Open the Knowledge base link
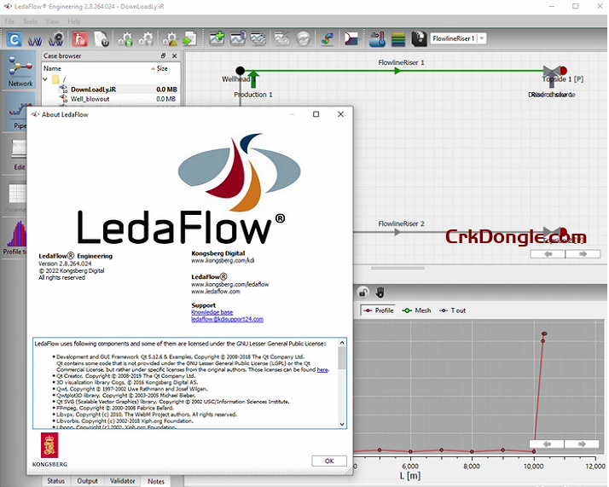 point(212,312)
